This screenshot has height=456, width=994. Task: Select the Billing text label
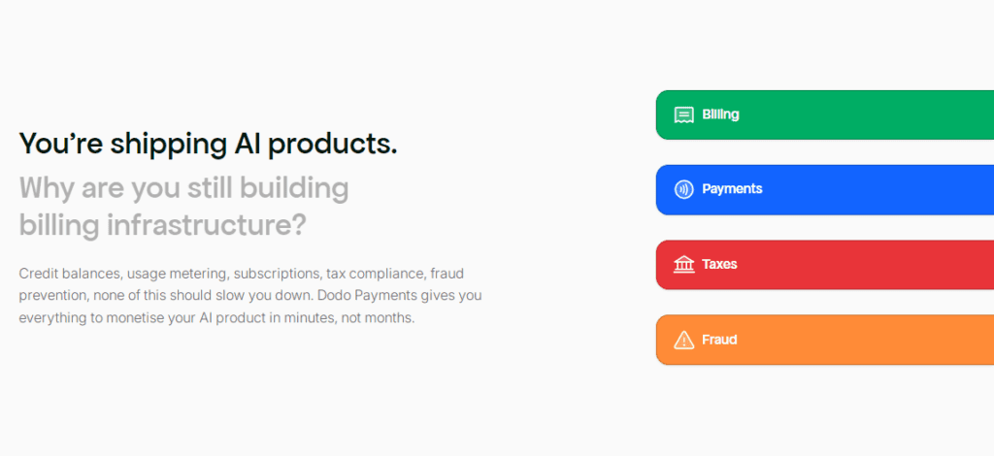720,114
